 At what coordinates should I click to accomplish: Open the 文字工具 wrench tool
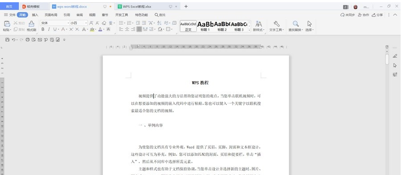coord(276,26)
